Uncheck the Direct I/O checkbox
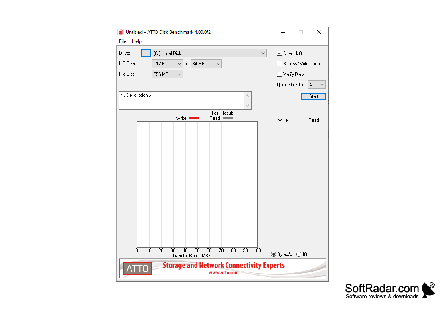Viewport: 445px width, 309px height. click(279, 53)
